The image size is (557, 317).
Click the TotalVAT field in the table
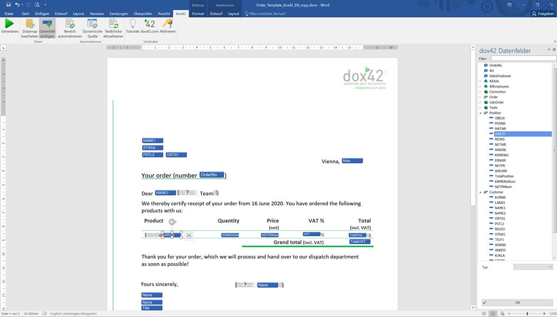pos(360,242)
